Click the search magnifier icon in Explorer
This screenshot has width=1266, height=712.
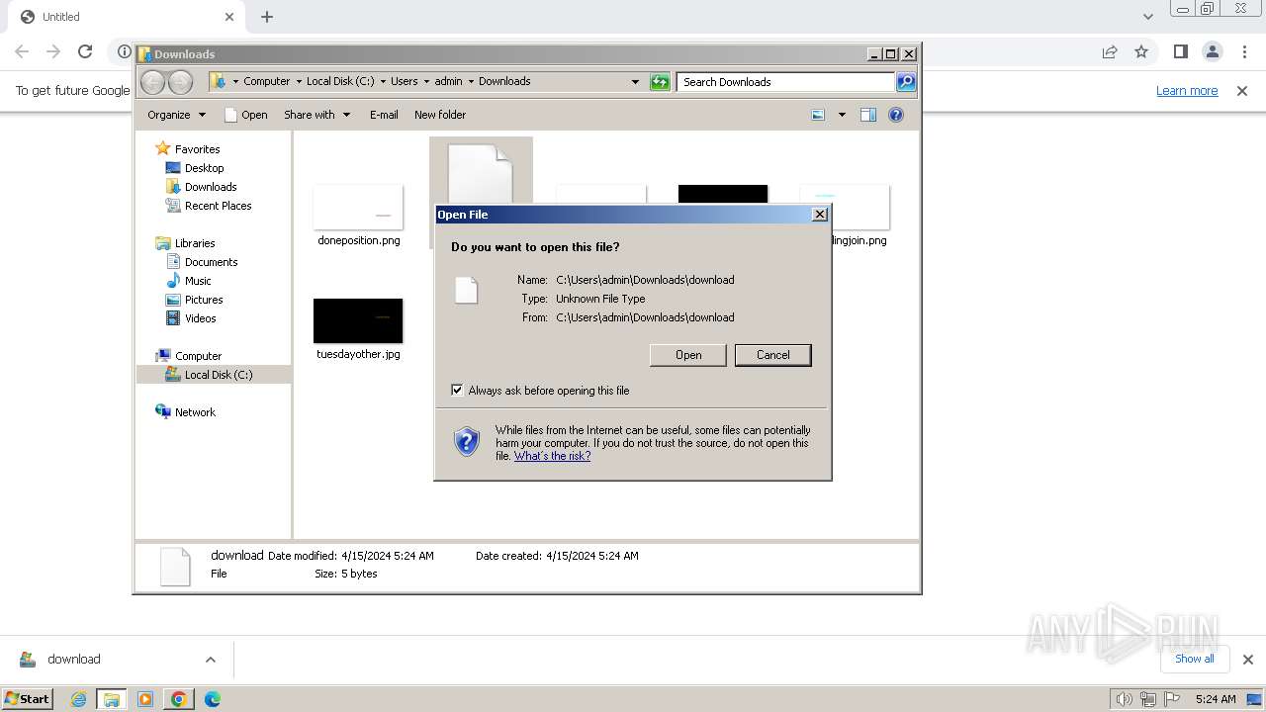coord(906,82)
